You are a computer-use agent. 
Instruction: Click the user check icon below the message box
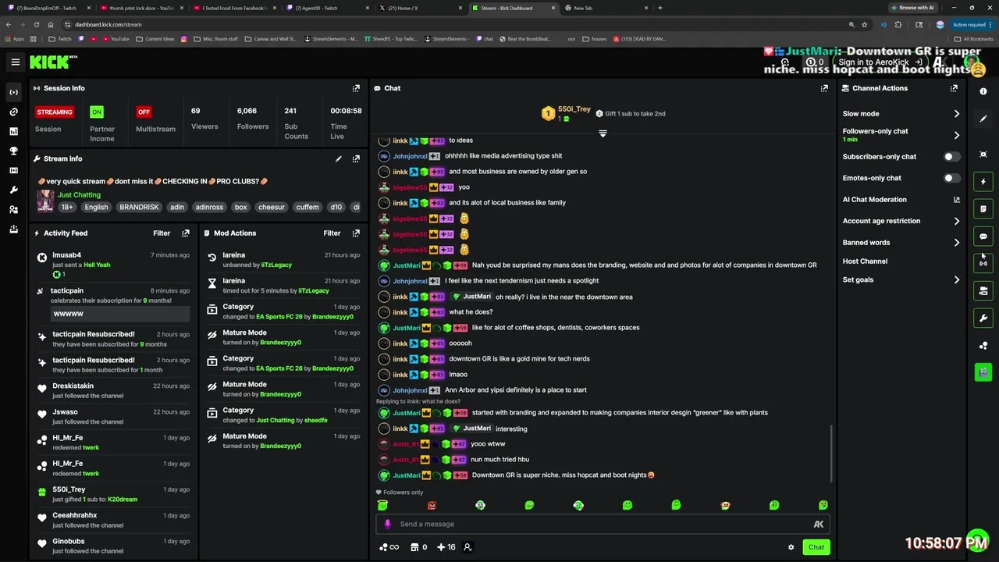pyautogui.click(x=468, y=547)
